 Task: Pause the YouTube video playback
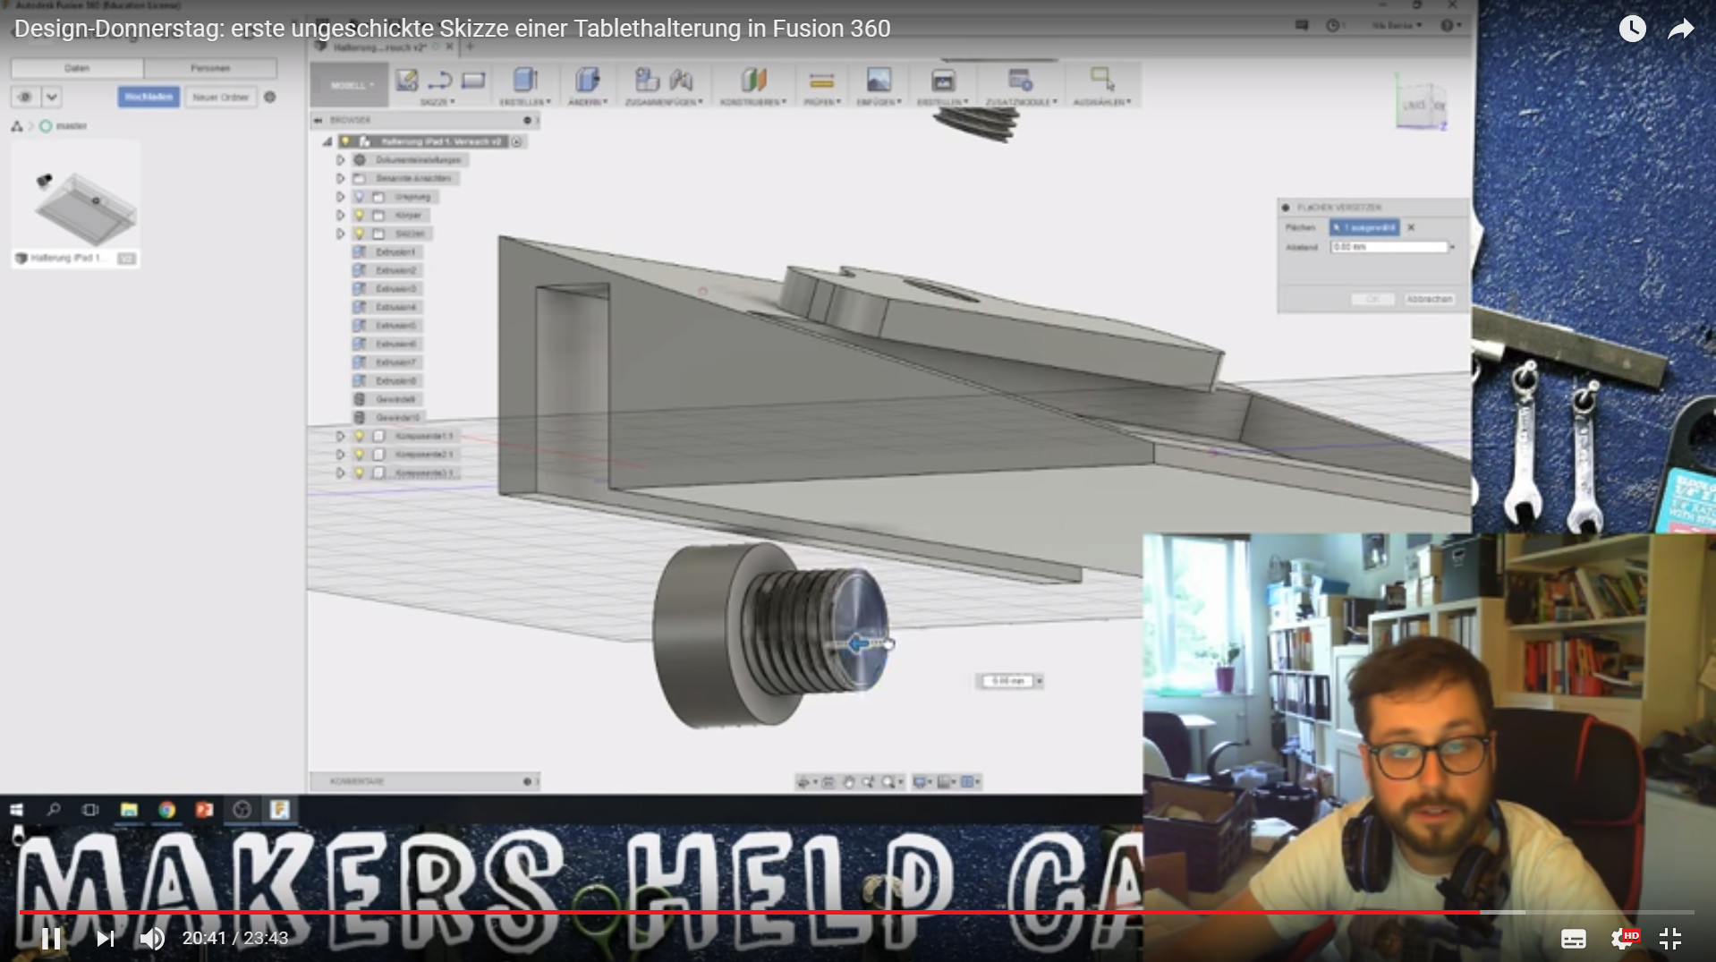(x=51, y=938)
